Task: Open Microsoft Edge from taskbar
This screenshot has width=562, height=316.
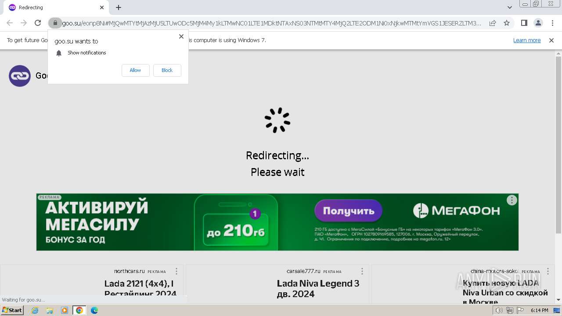Action: (94, 310)
